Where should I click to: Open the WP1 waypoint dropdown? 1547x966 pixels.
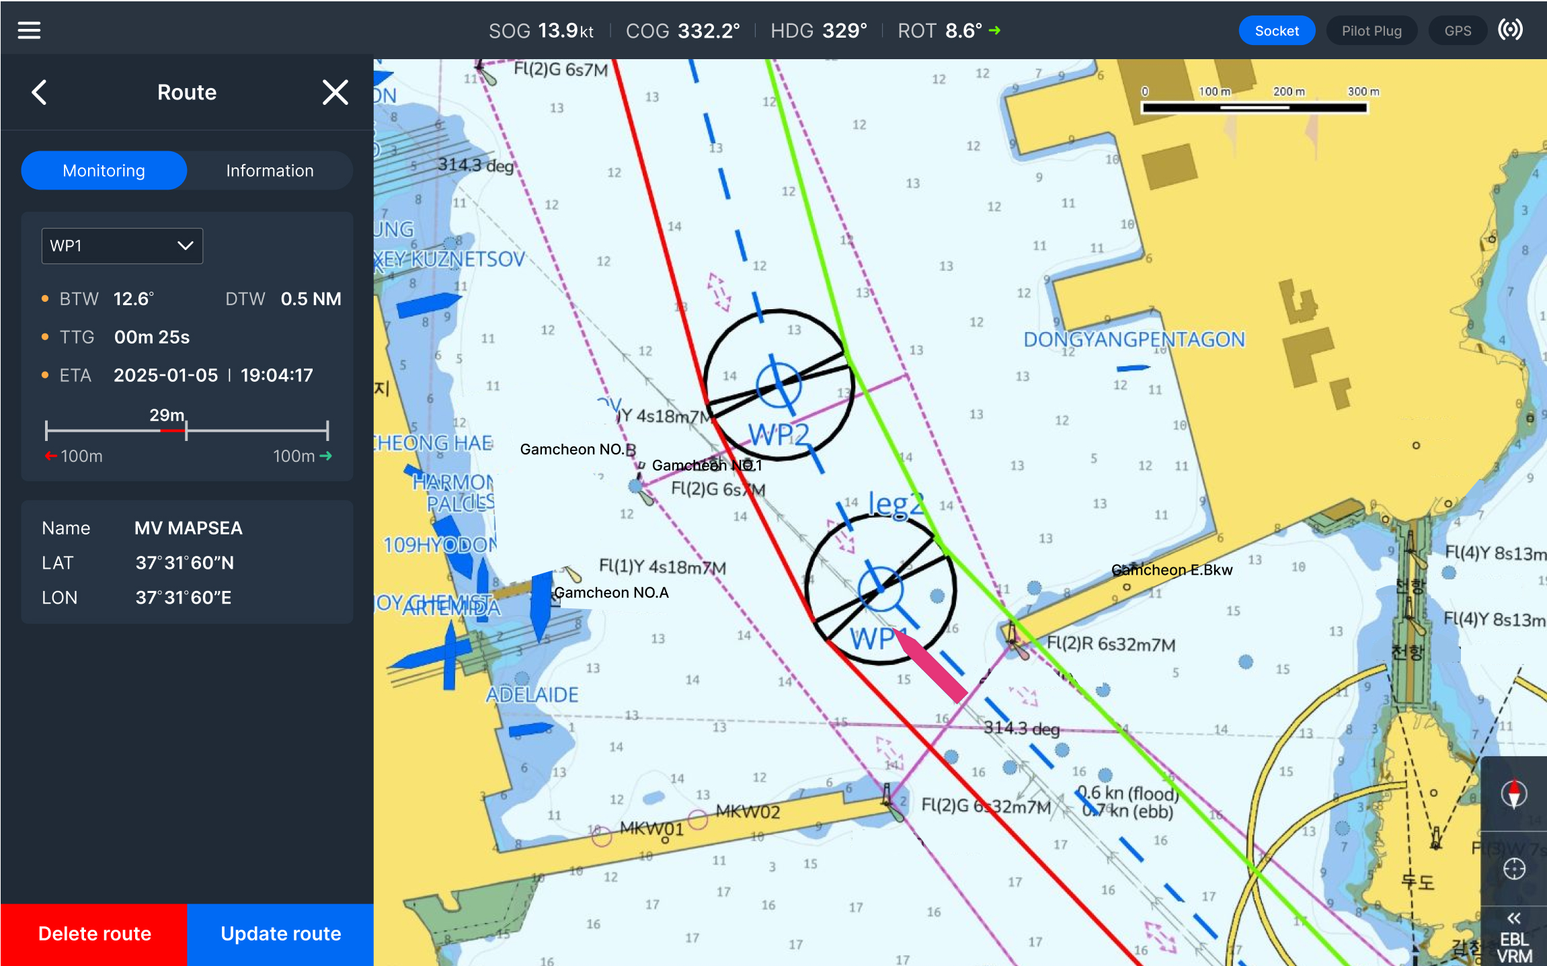pos(122,246)
